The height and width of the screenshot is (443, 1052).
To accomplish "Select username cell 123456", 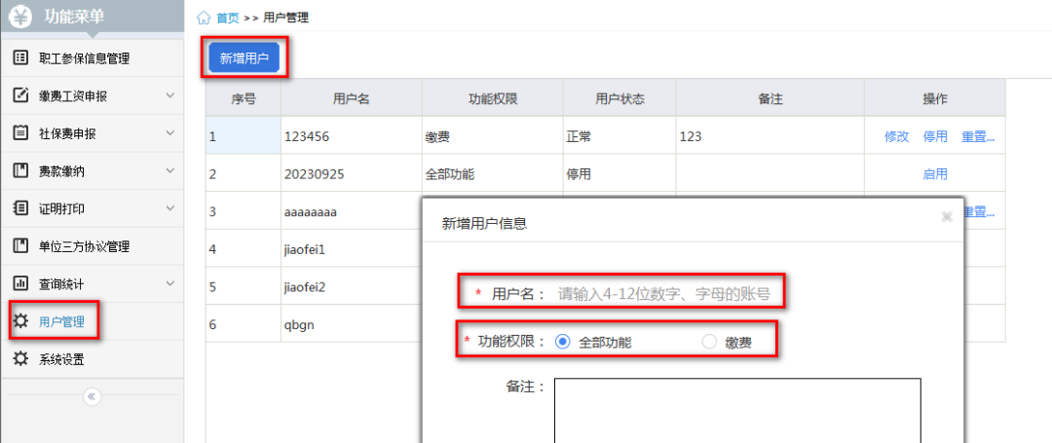I will pos(352,136).
